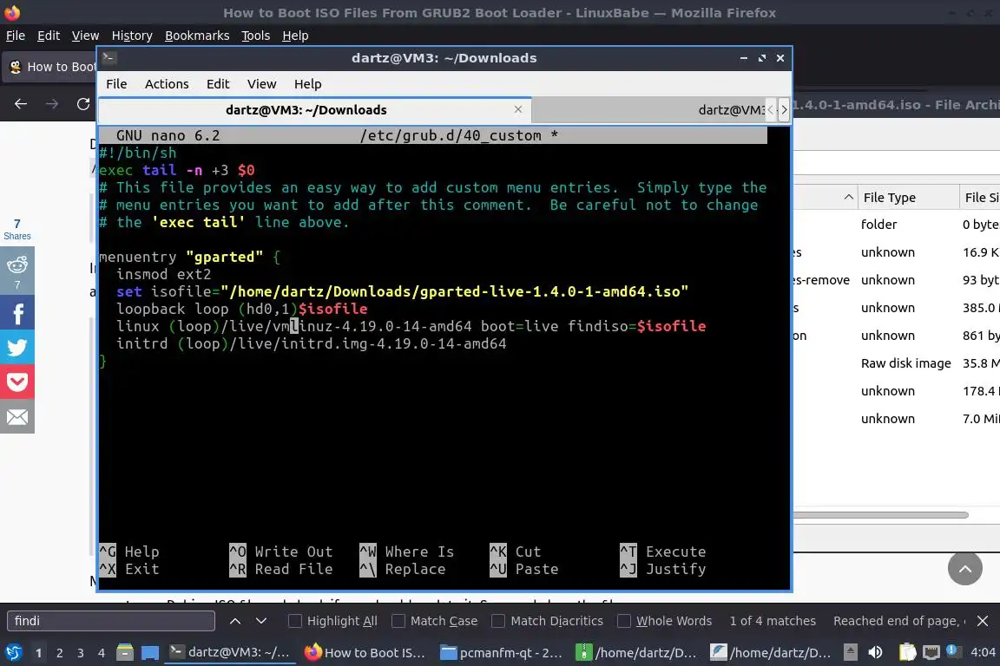Click the 'initrd (loop)/live/initrd.img' line in nano
Image resolution: width=1000 pixels, height=666 pixels.
[x=312, y=344]
